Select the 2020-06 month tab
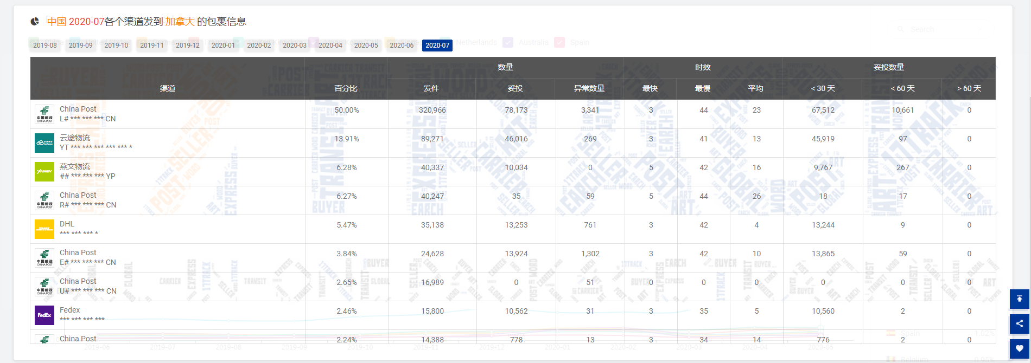The image size is (1031, 363). tap(402, 46)
